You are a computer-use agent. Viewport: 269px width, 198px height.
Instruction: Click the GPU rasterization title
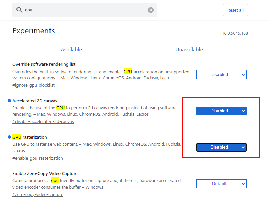tap(30, 137)
